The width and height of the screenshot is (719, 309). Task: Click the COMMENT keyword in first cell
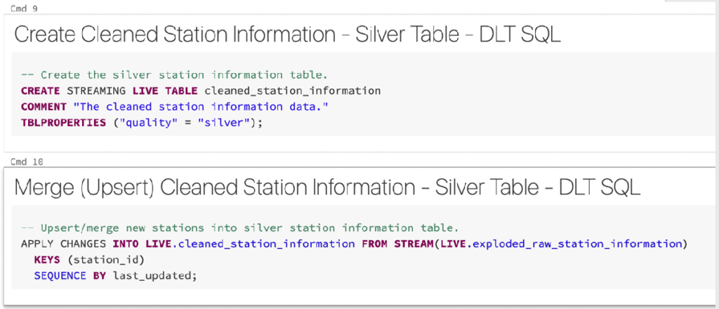point(44,107)
